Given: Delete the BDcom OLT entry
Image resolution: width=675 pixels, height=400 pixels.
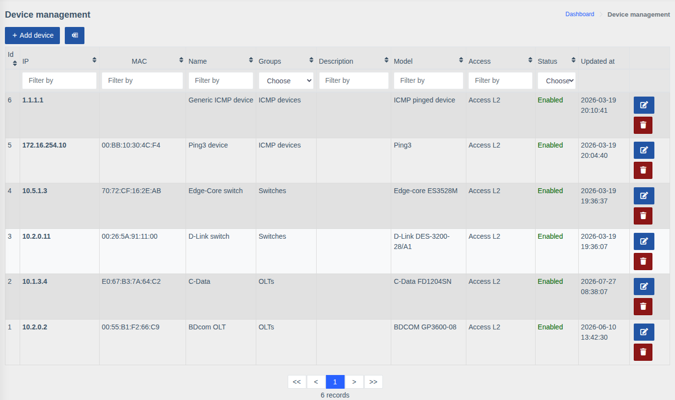Looking at the screenshot, I should click(x=643, y=352).
